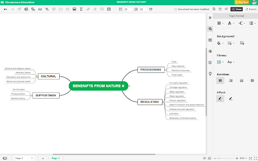Select the second Rainbow style option

click(x=231, y=80)
